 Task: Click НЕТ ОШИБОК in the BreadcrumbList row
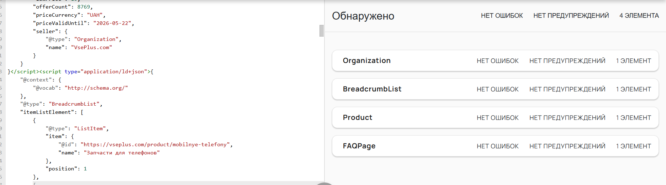497,89
